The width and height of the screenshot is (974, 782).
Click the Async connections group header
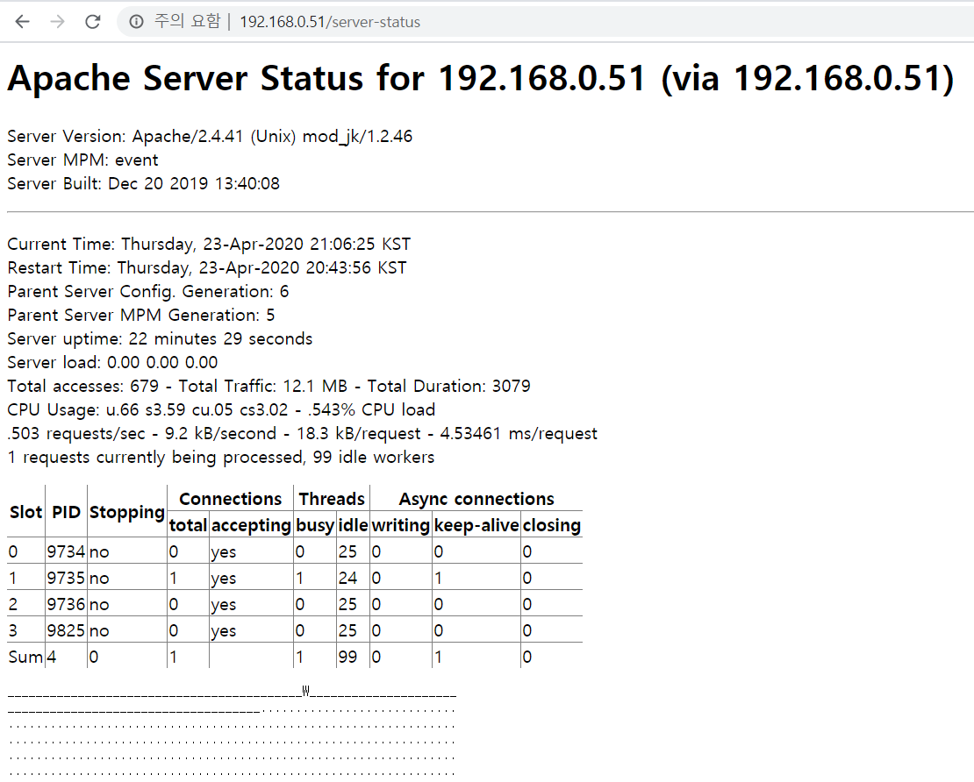476,499
